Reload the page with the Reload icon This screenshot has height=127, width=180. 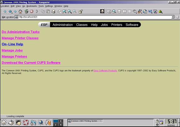point(26,11)
